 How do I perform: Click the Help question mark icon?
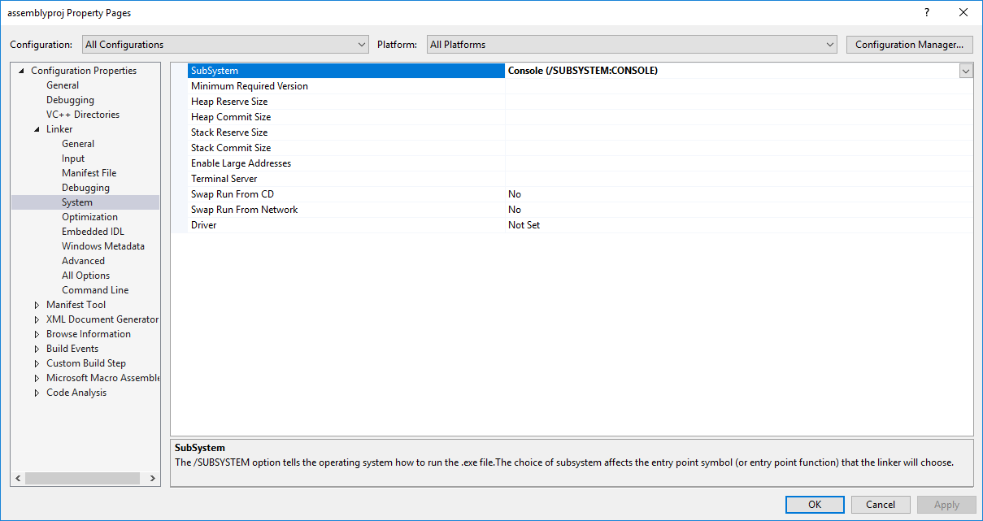pyautogui.click(x=926, y=13)
